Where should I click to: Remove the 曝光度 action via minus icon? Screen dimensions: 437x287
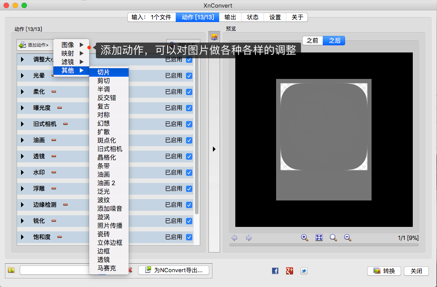coord(60,108)
